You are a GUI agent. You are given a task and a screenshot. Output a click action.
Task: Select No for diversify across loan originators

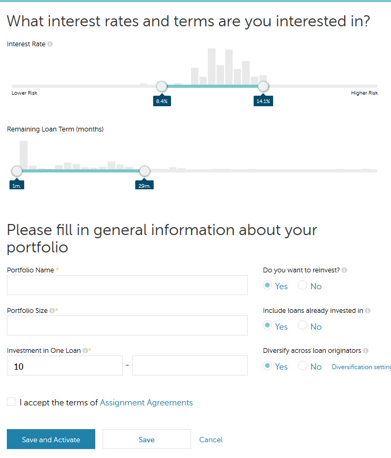point(303,366)
